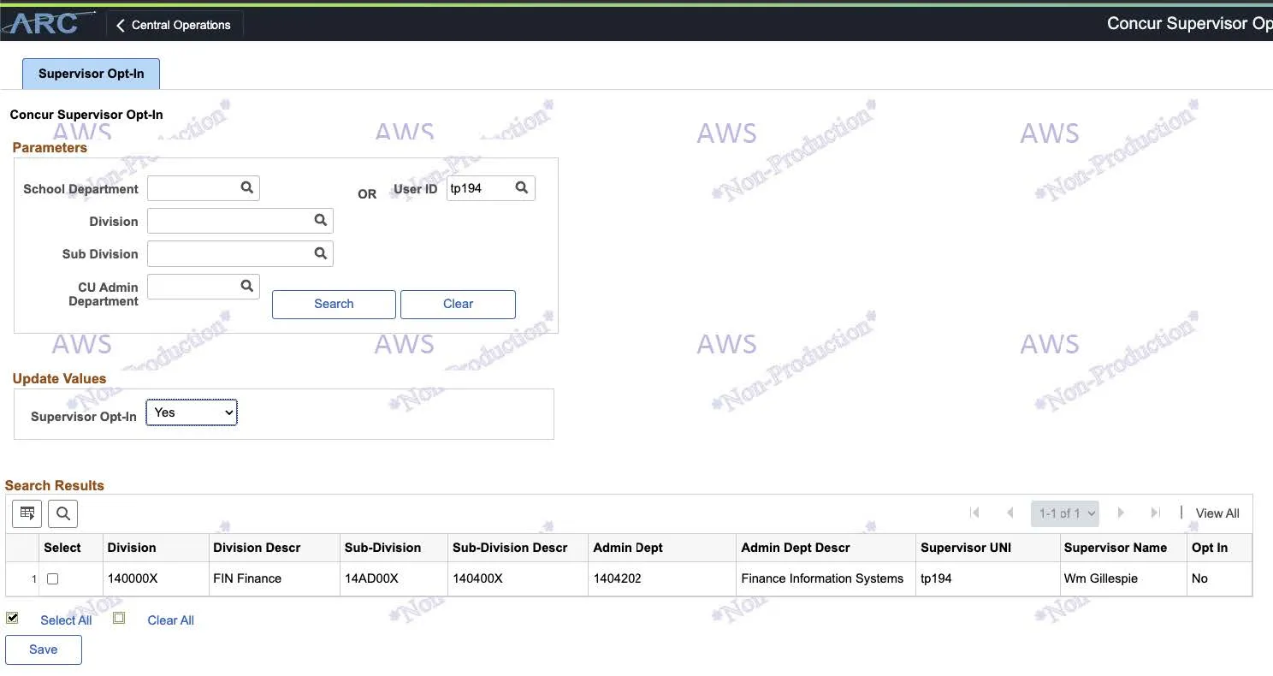The width and height of the screenshot is (1273, 676).
Task: Click the Clear button
Action: pyautogui.click(x=458, y=304)
